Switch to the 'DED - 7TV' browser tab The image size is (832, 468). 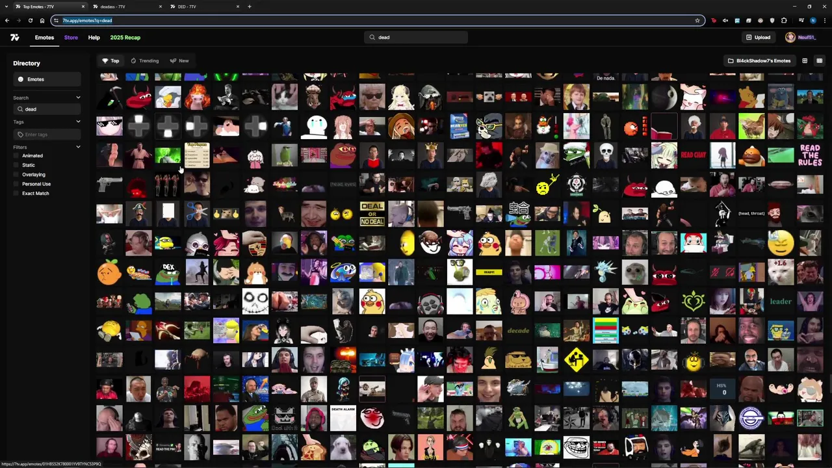tap(204, 6)
